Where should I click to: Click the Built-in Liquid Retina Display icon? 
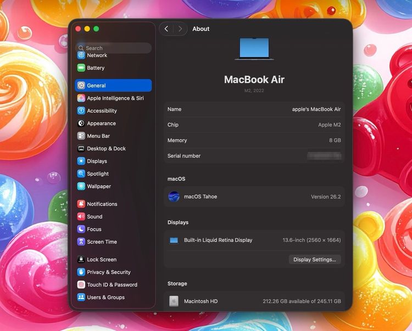pyautogui.click(x=174, y=240)
